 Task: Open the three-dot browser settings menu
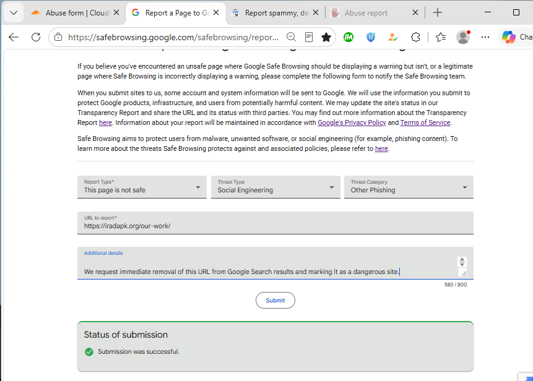[x=485, y=37]
